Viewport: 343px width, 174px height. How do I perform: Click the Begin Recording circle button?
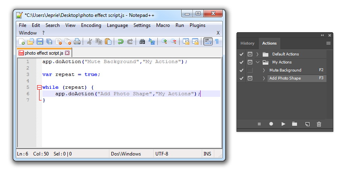[x=271, y=124]
